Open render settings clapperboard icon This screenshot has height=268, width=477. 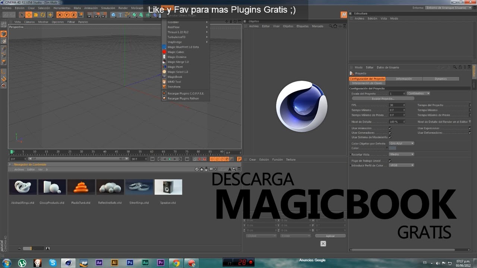pos(103,15)
